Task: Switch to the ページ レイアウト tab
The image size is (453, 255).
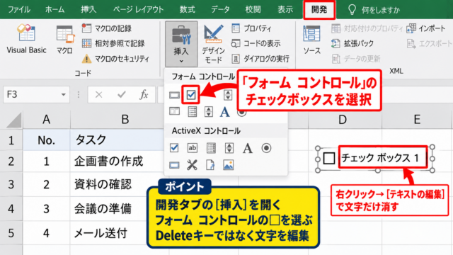Action: tap(138, 9)
